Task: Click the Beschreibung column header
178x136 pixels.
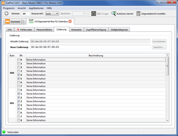Action: click(96, 55)
